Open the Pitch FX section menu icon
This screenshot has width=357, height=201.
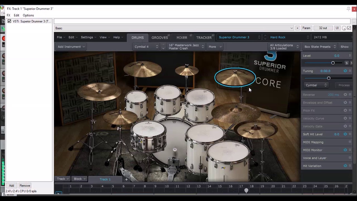350,110
